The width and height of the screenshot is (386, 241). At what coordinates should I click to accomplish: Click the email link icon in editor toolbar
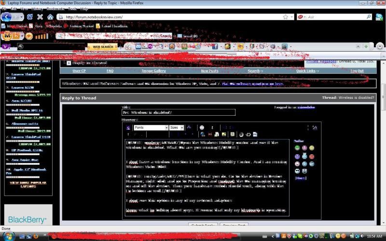(x=217, y=134)
